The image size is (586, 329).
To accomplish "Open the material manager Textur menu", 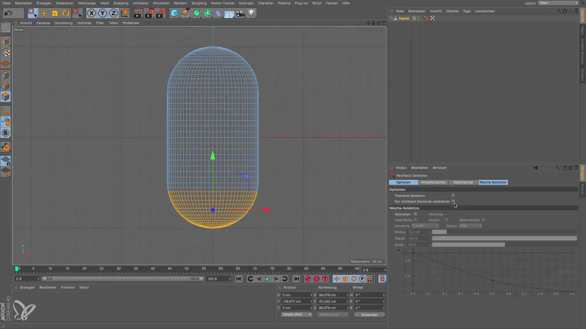I will click(x=84, y=287).
